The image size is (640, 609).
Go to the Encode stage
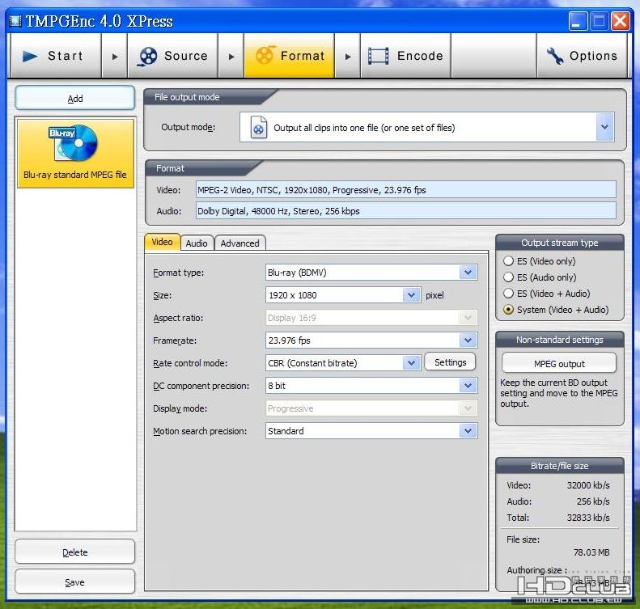tap(405, 56)
